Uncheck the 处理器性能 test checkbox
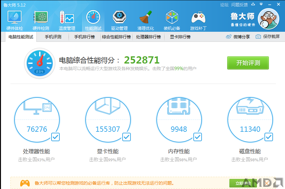Viewport: 285px width, 189px height. point(55,137)
